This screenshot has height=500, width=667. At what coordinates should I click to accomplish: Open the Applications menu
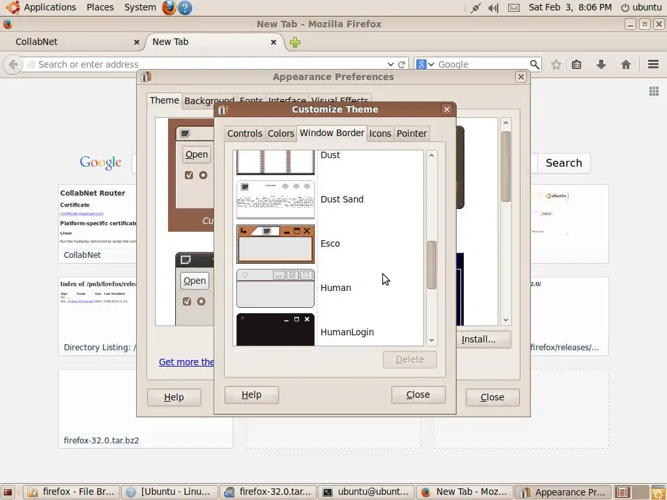pyautogui.click(x=42, y=7)
